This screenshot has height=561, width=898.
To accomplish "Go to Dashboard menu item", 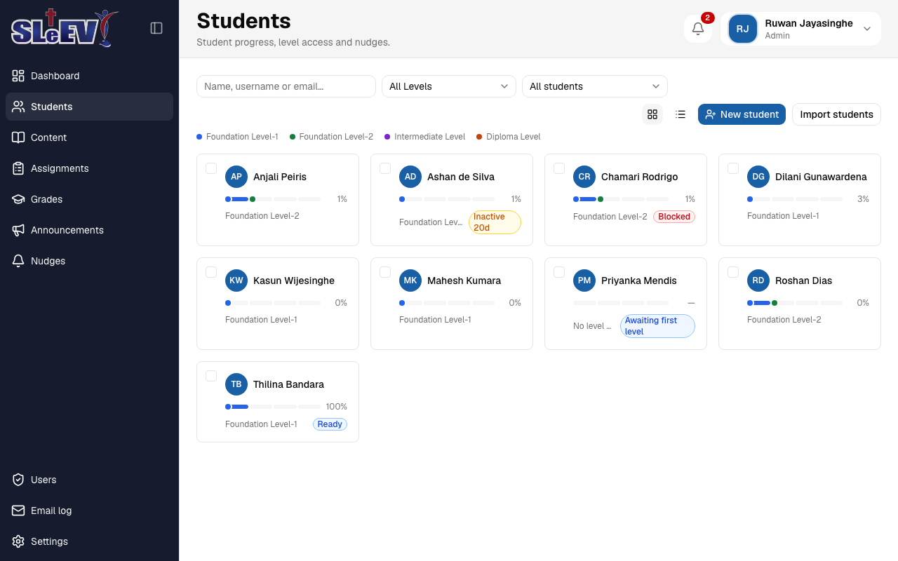I will [x=89, y=76].
